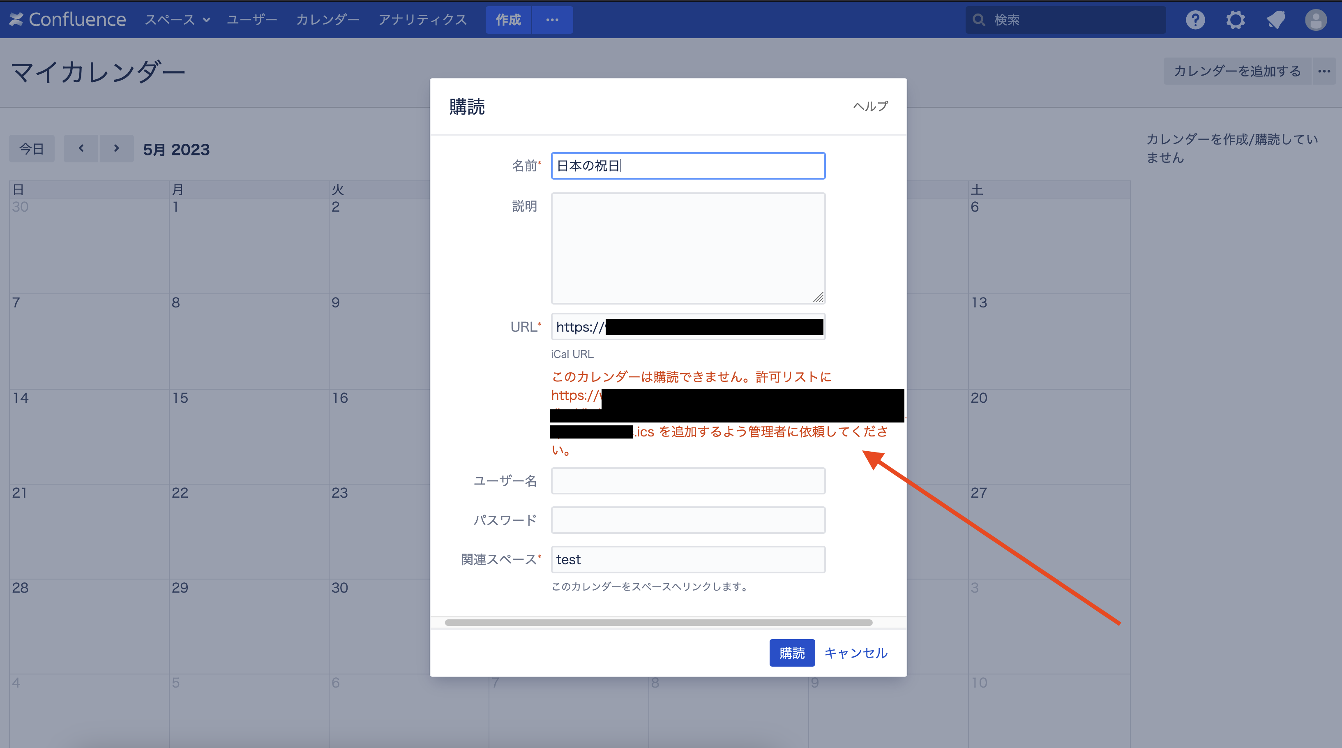Expand the スペース dropdown menu
The width and height of the screenshot is (1342, 748).
tap(177, 20)
